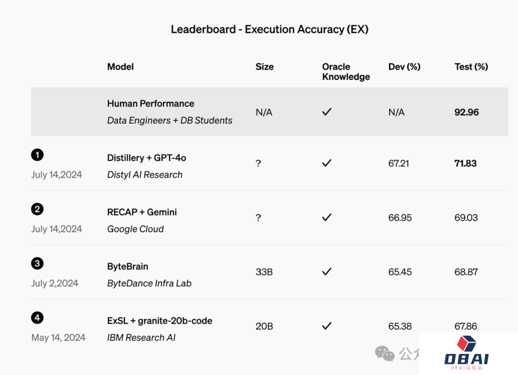Select the ByteBrain model name
This screenshot has width=518, height=375.
tap(128, 267)
